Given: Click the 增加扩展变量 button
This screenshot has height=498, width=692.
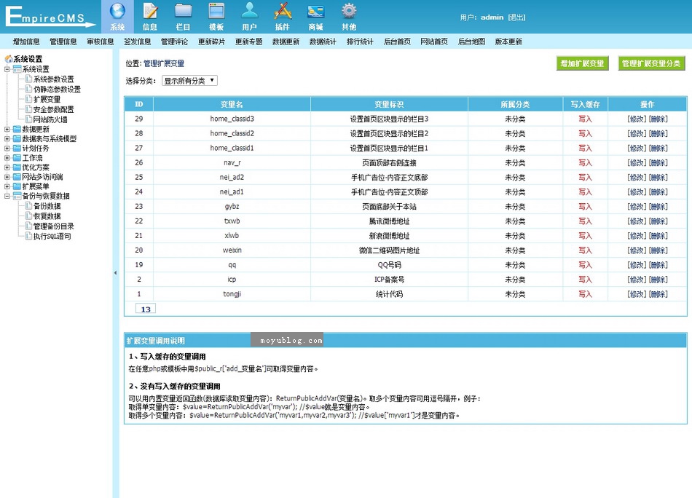Looking at the screenshot, I should tap(582, 63).
